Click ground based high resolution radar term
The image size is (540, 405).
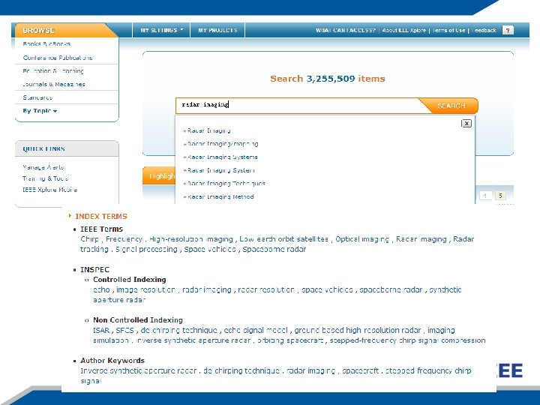(358, 330)
